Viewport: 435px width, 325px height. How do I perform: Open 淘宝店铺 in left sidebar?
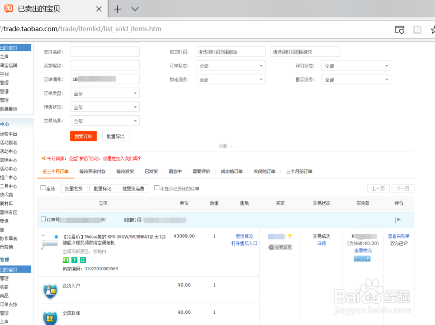(9, 65)
